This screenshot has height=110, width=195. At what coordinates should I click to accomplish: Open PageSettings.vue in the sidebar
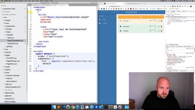[x=13, y=61]
